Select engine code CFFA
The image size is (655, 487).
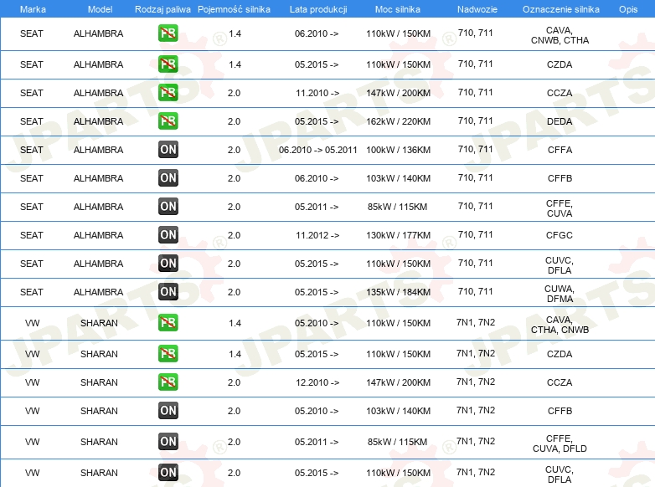[560, 150]
